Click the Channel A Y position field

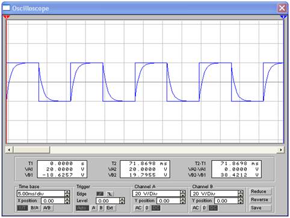point(168,201)
